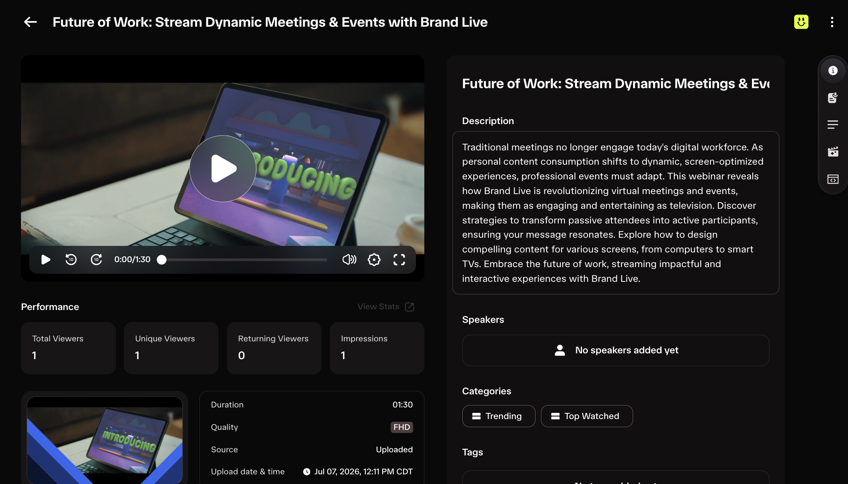
Task: Click the Impressions card
Action: pos(377,348)
